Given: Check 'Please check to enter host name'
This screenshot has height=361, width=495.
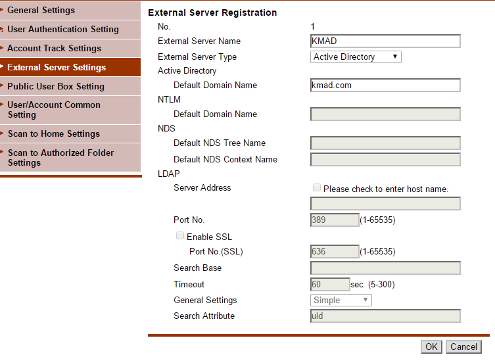Looking at the screenshot, I should pos(317,187).
